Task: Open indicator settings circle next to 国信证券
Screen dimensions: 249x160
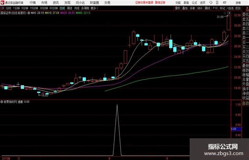Action: pyautogui.click(x=29, y=13)
